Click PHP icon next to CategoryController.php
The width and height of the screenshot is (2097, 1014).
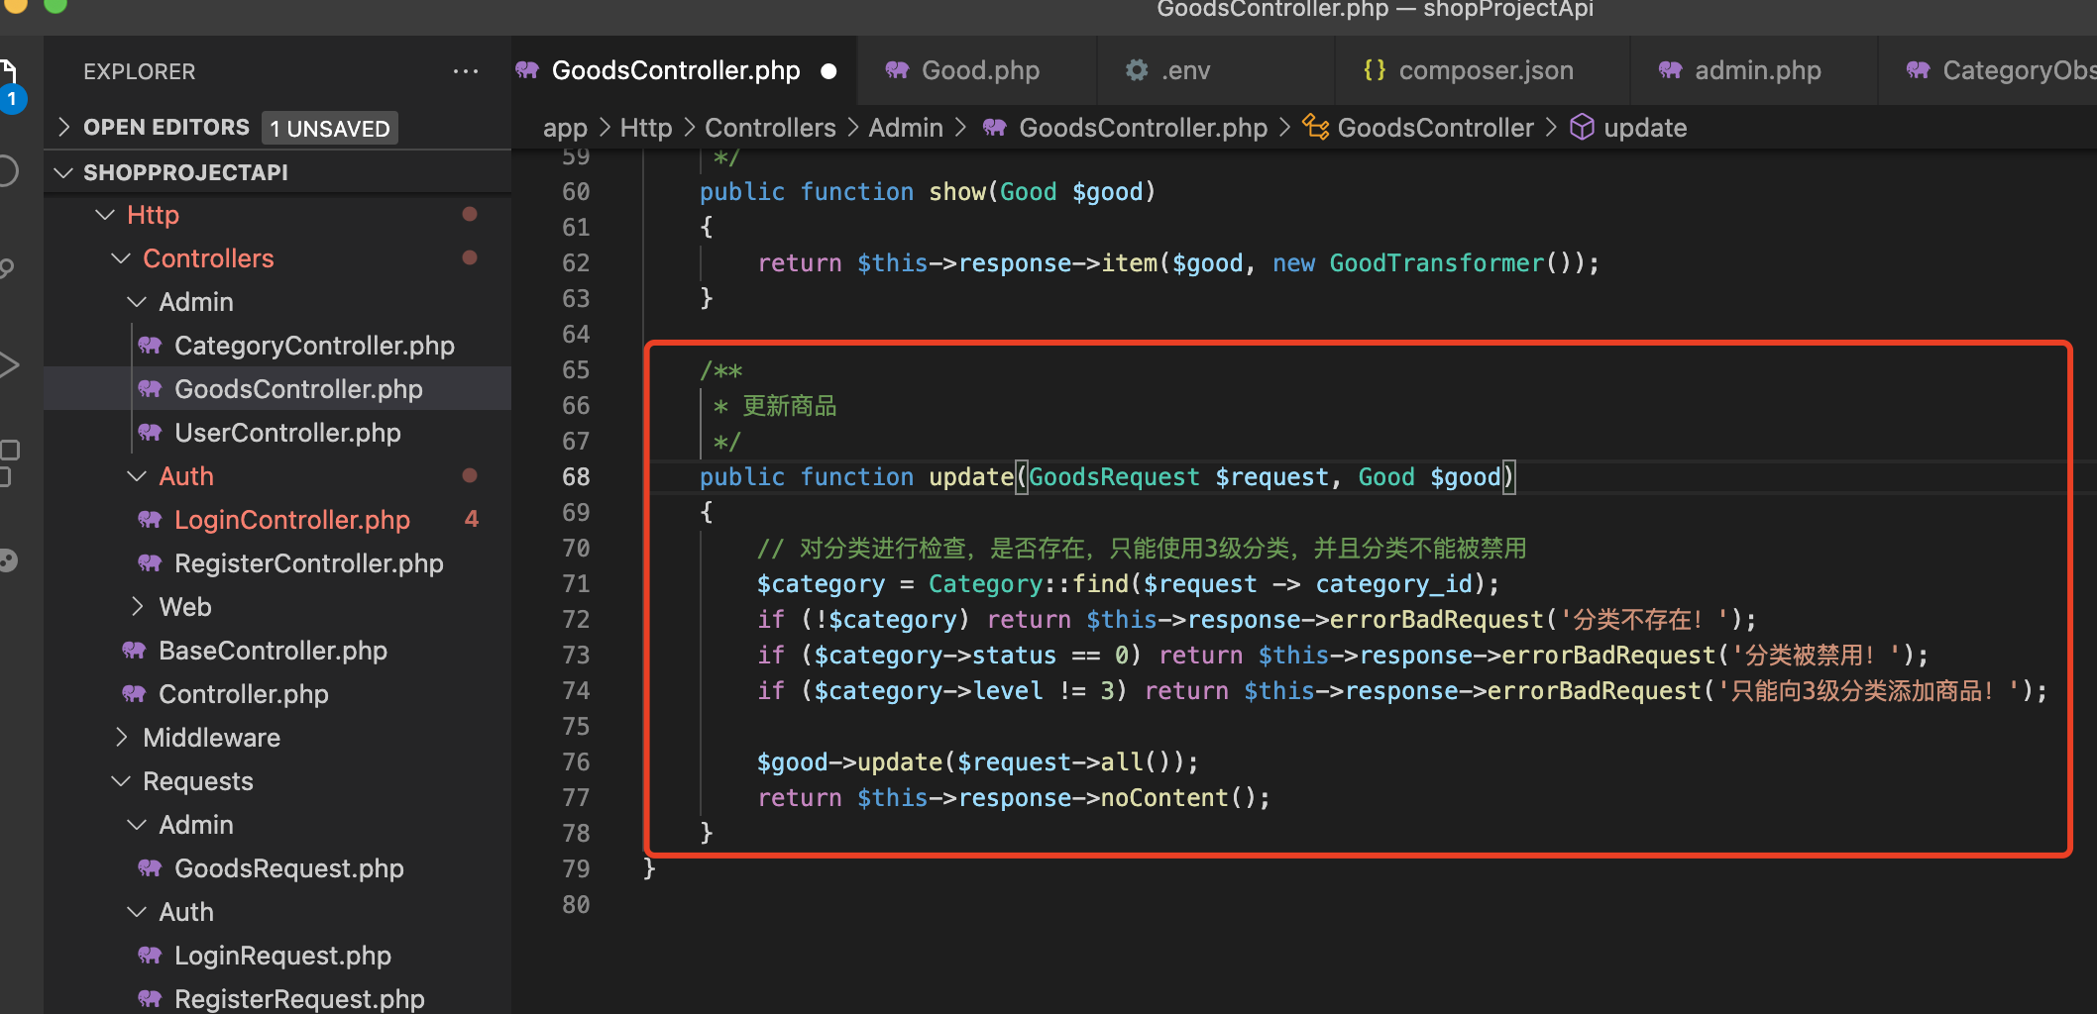point(151,346)
